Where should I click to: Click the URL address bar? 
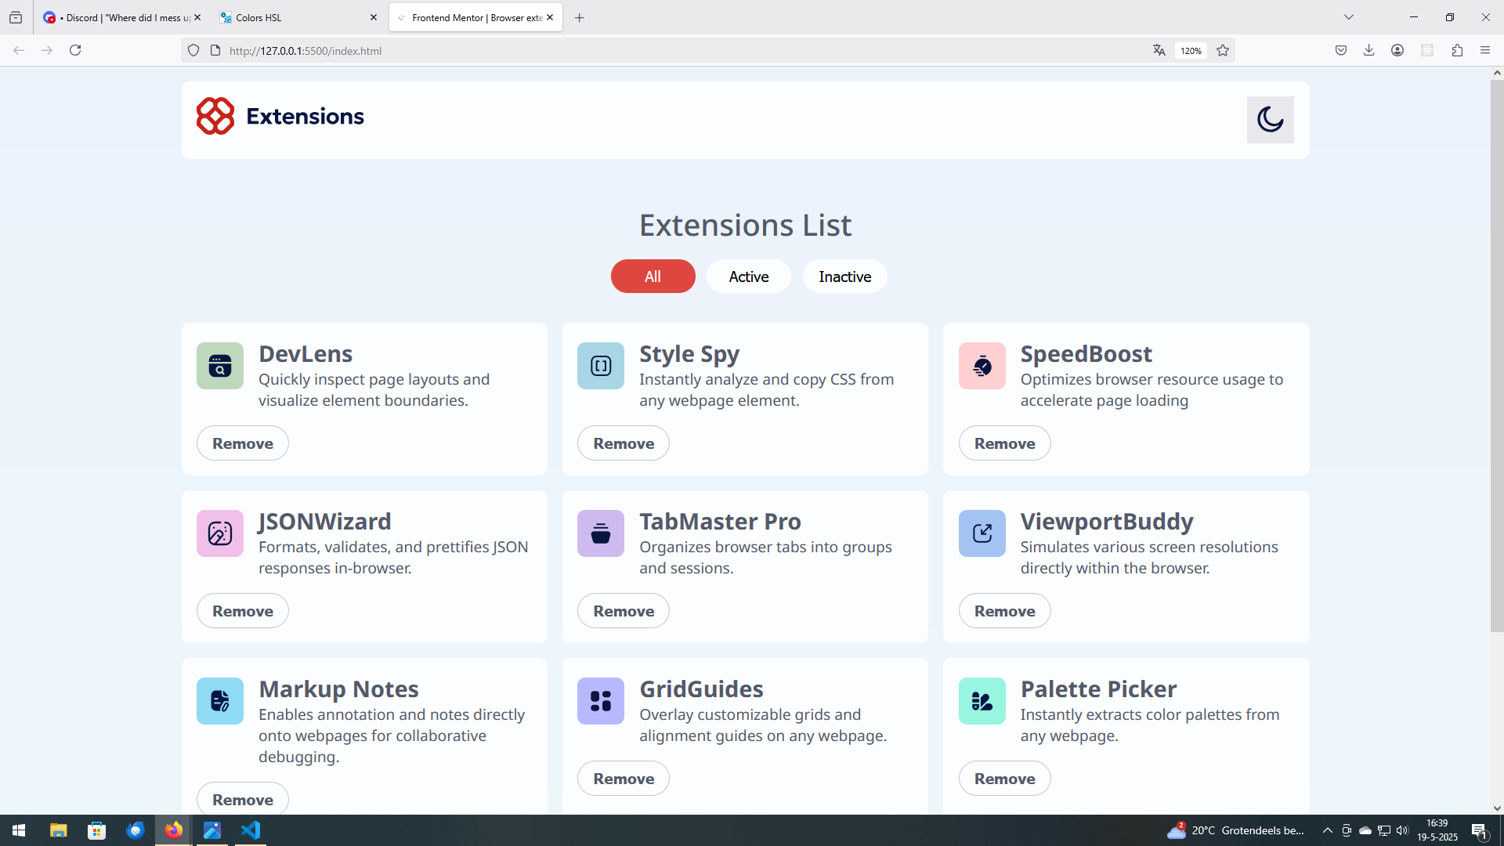click(x=674, y=51)
